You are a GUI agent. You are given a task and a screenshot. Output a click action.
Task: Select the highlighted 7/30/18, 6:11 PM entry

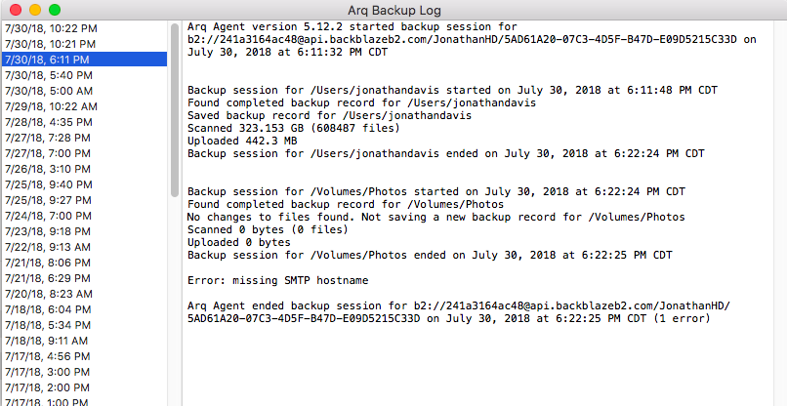[x=84, y=60]
